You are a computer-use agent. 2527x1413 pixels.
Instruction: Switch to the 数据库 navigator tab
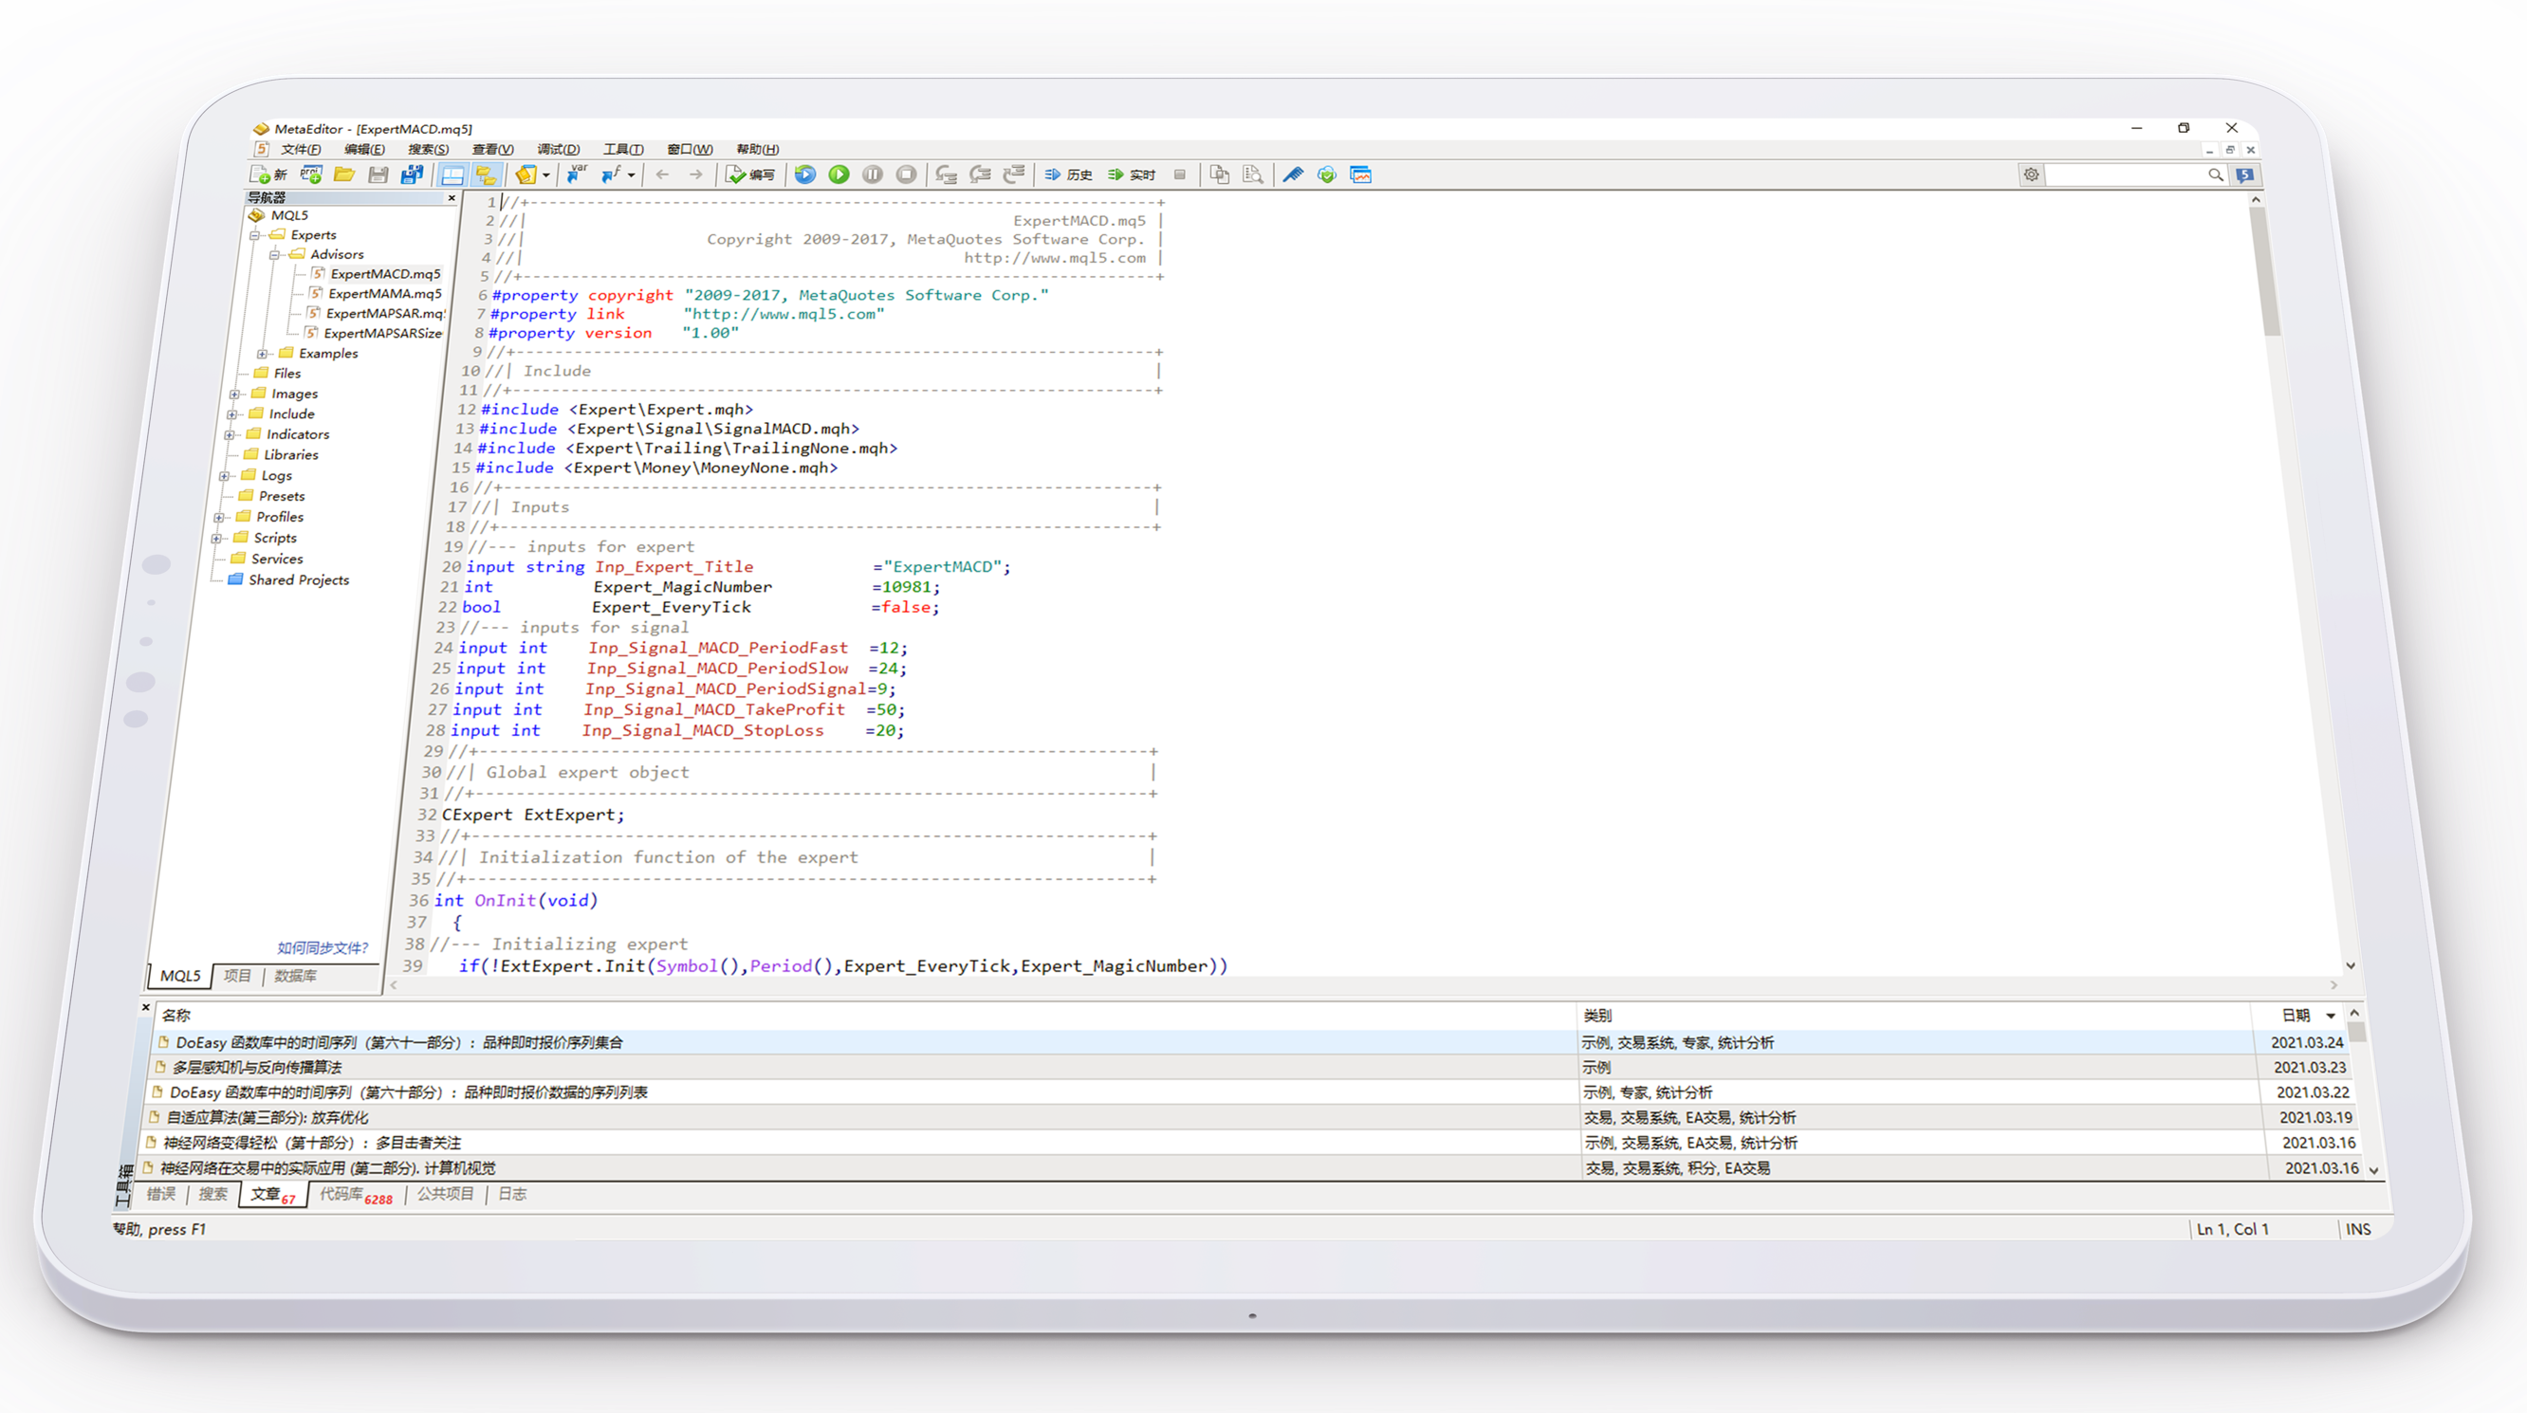(x=295, y=976)
